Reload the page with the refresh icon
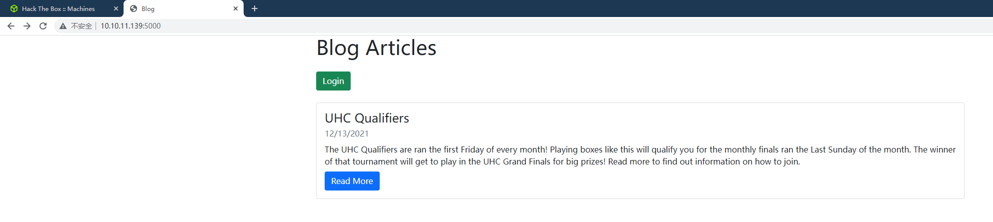 [x=43, y=26]
